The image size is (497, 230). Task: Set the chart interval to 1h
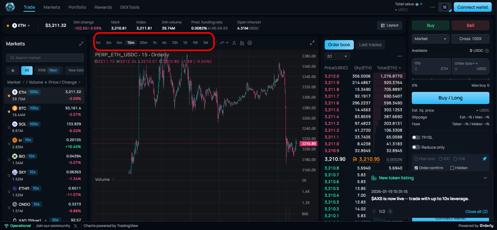pos(155,43)
